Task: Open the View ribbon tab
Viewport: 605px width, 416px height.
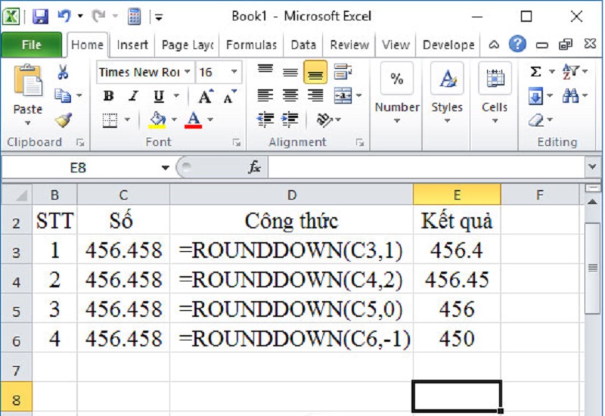Action: (396, 45)
